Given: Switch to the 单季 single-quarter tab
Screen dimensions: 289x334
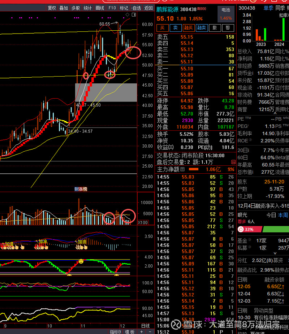Looking at the screenshot, I should pos(268,8).
